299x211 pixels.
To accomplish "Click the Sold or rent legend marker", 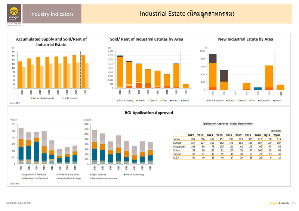I will click(62, 98).
